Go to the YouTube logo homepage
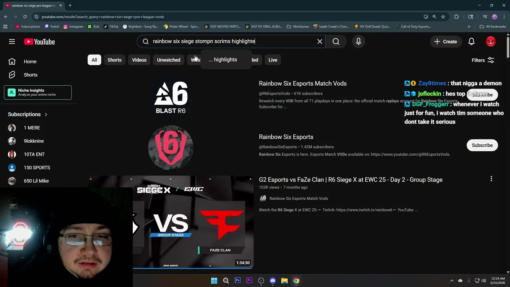The image size is (510, 287). point(39,41)
